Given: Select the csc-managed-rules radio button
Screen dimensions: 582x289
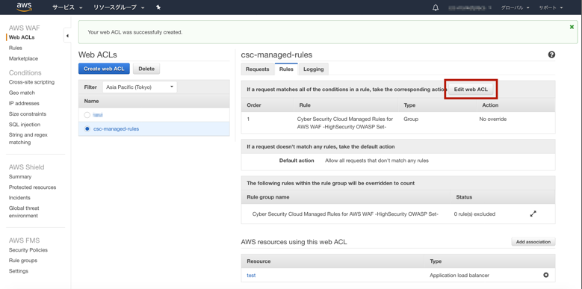Looking at the screenshot, I should 87,128.
